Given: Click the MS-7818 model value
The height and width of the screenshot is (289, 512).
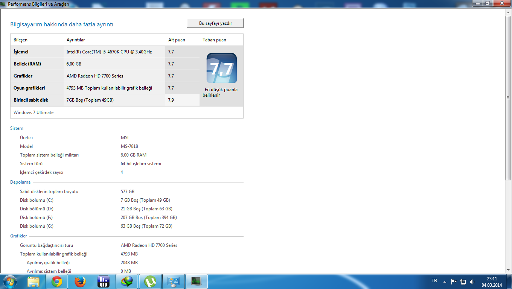Looking at the screenshot, I should point(130,146).
